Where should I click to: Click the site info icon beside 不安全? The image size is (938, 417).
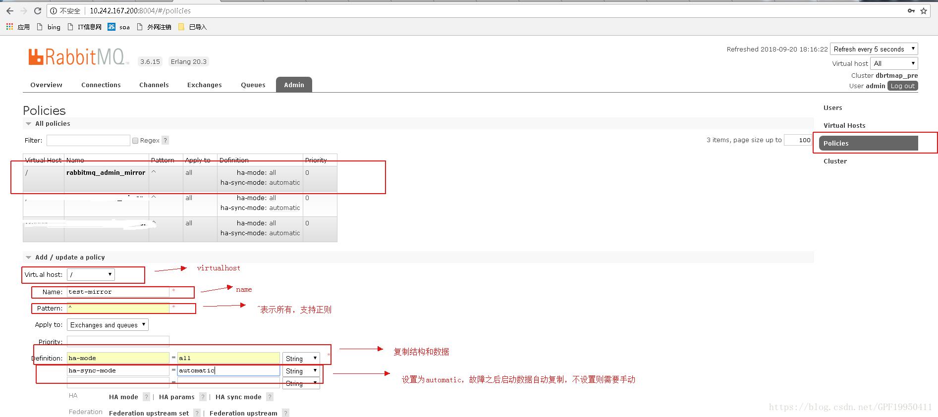54,11
